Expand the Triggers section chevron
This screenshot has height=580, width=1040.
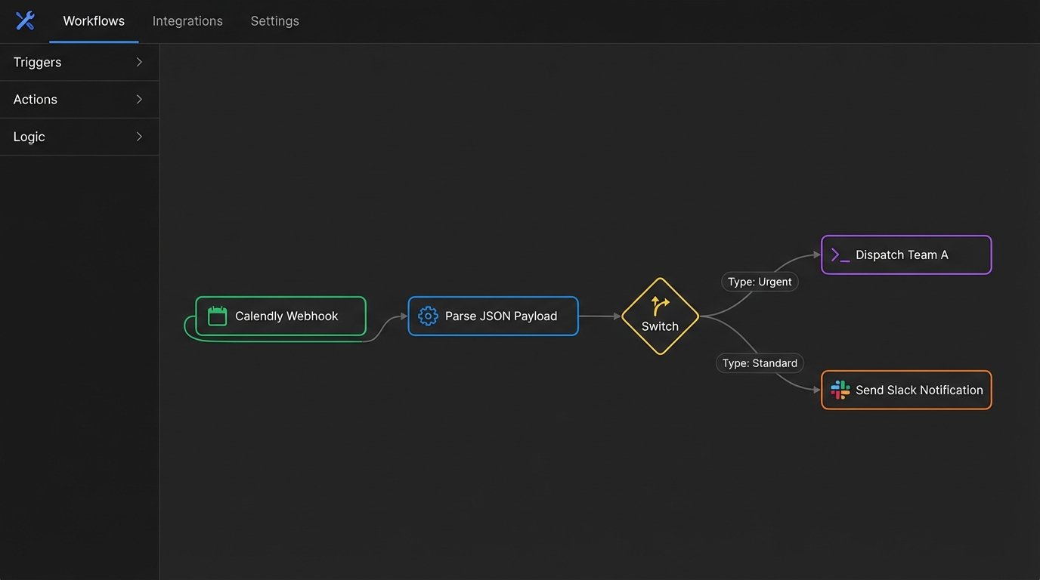pyautogui.click(x=139, y=62)
